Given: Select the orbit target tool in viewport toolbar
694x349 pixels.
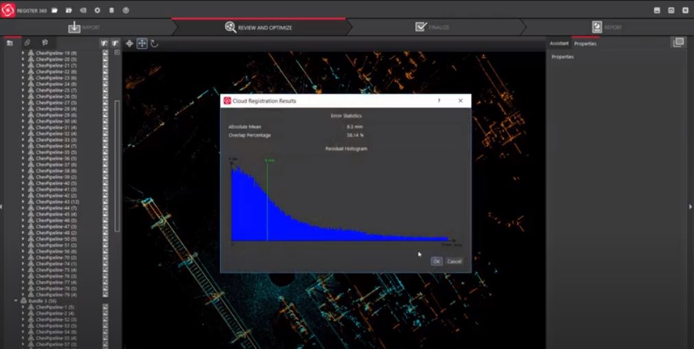Looking at the screenshot, I should point(129,43).
